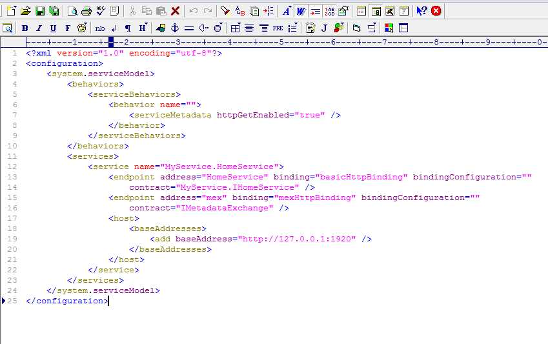548x344 pixels.
Task: Apply Underline HTML tag
Action: pyautogui.click(x=53, y=28)
